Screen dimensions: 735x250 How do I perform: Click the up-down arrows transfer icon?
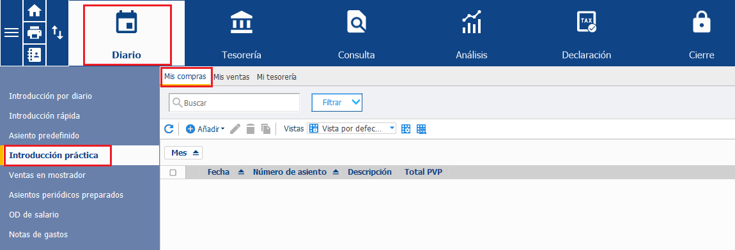(57, 33)
